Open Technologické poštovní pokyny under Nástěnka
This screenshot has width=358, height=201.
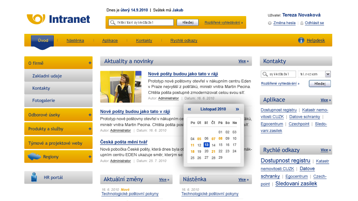pyautogui.click(x=210, y=194)
